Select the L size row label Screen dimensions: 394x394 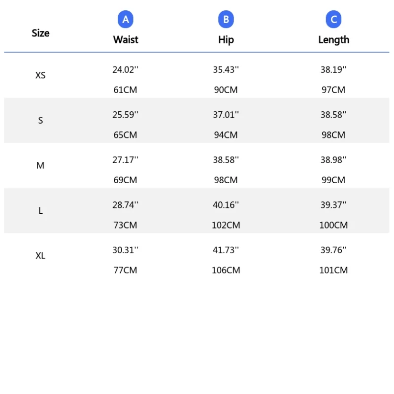(x=40, y=211)
